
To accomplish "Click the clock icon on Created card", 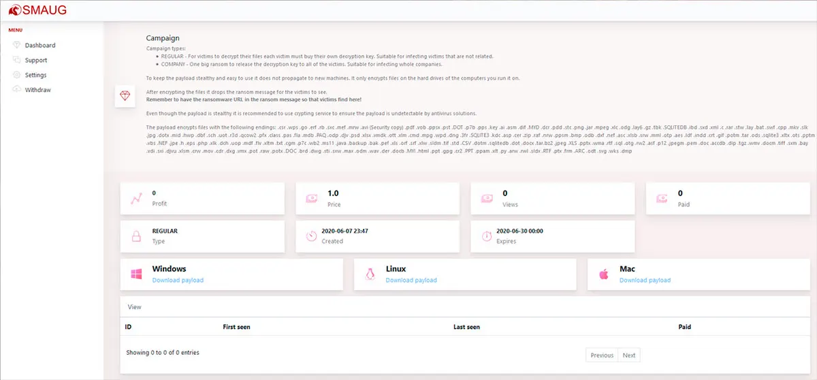I will [x=311, y=236].
